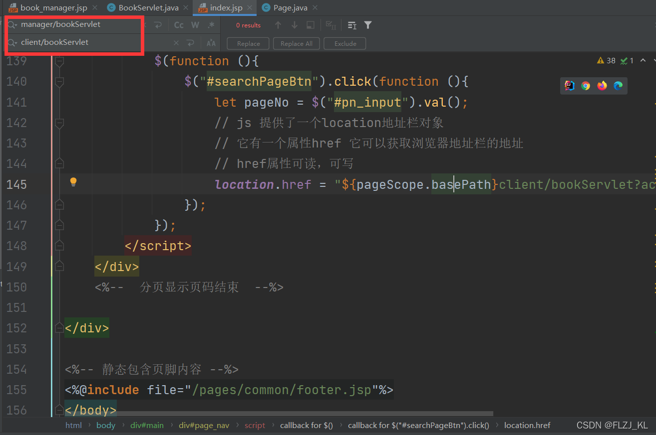
Task: Open search history dropdown in find field
Action: 12,25
